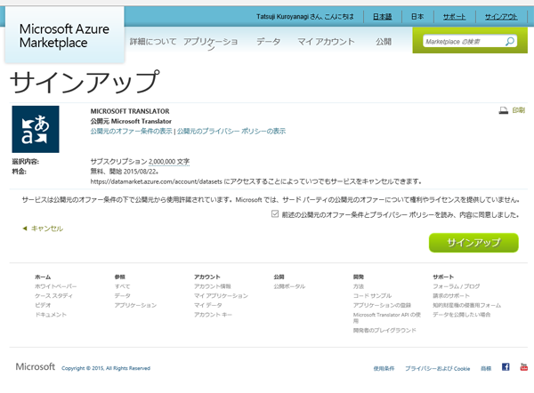This screenshot has height=393, width=534.
Task: Open the YouTube icon in footer
Action: 524,367
